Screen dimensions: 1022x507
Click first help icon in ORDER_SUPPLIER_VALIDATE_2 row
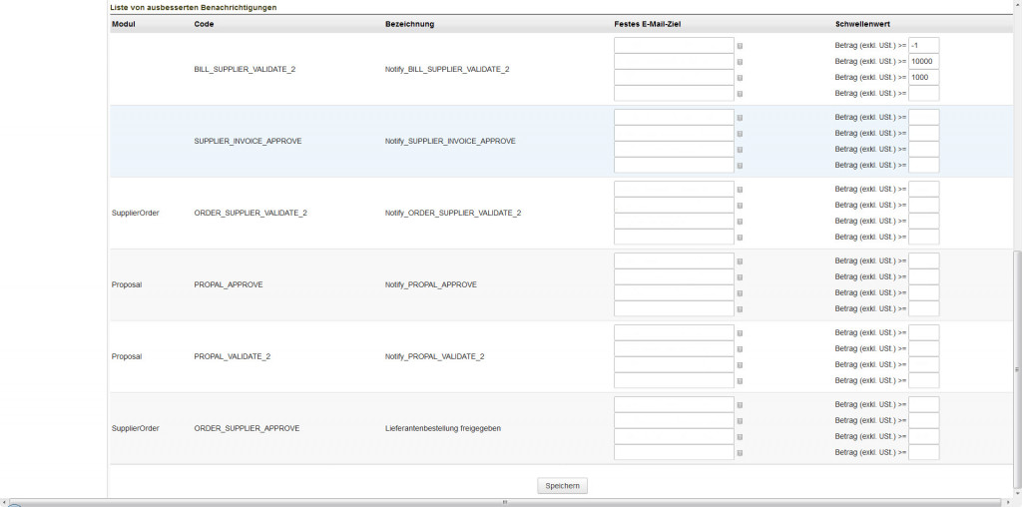click(740, 190)
